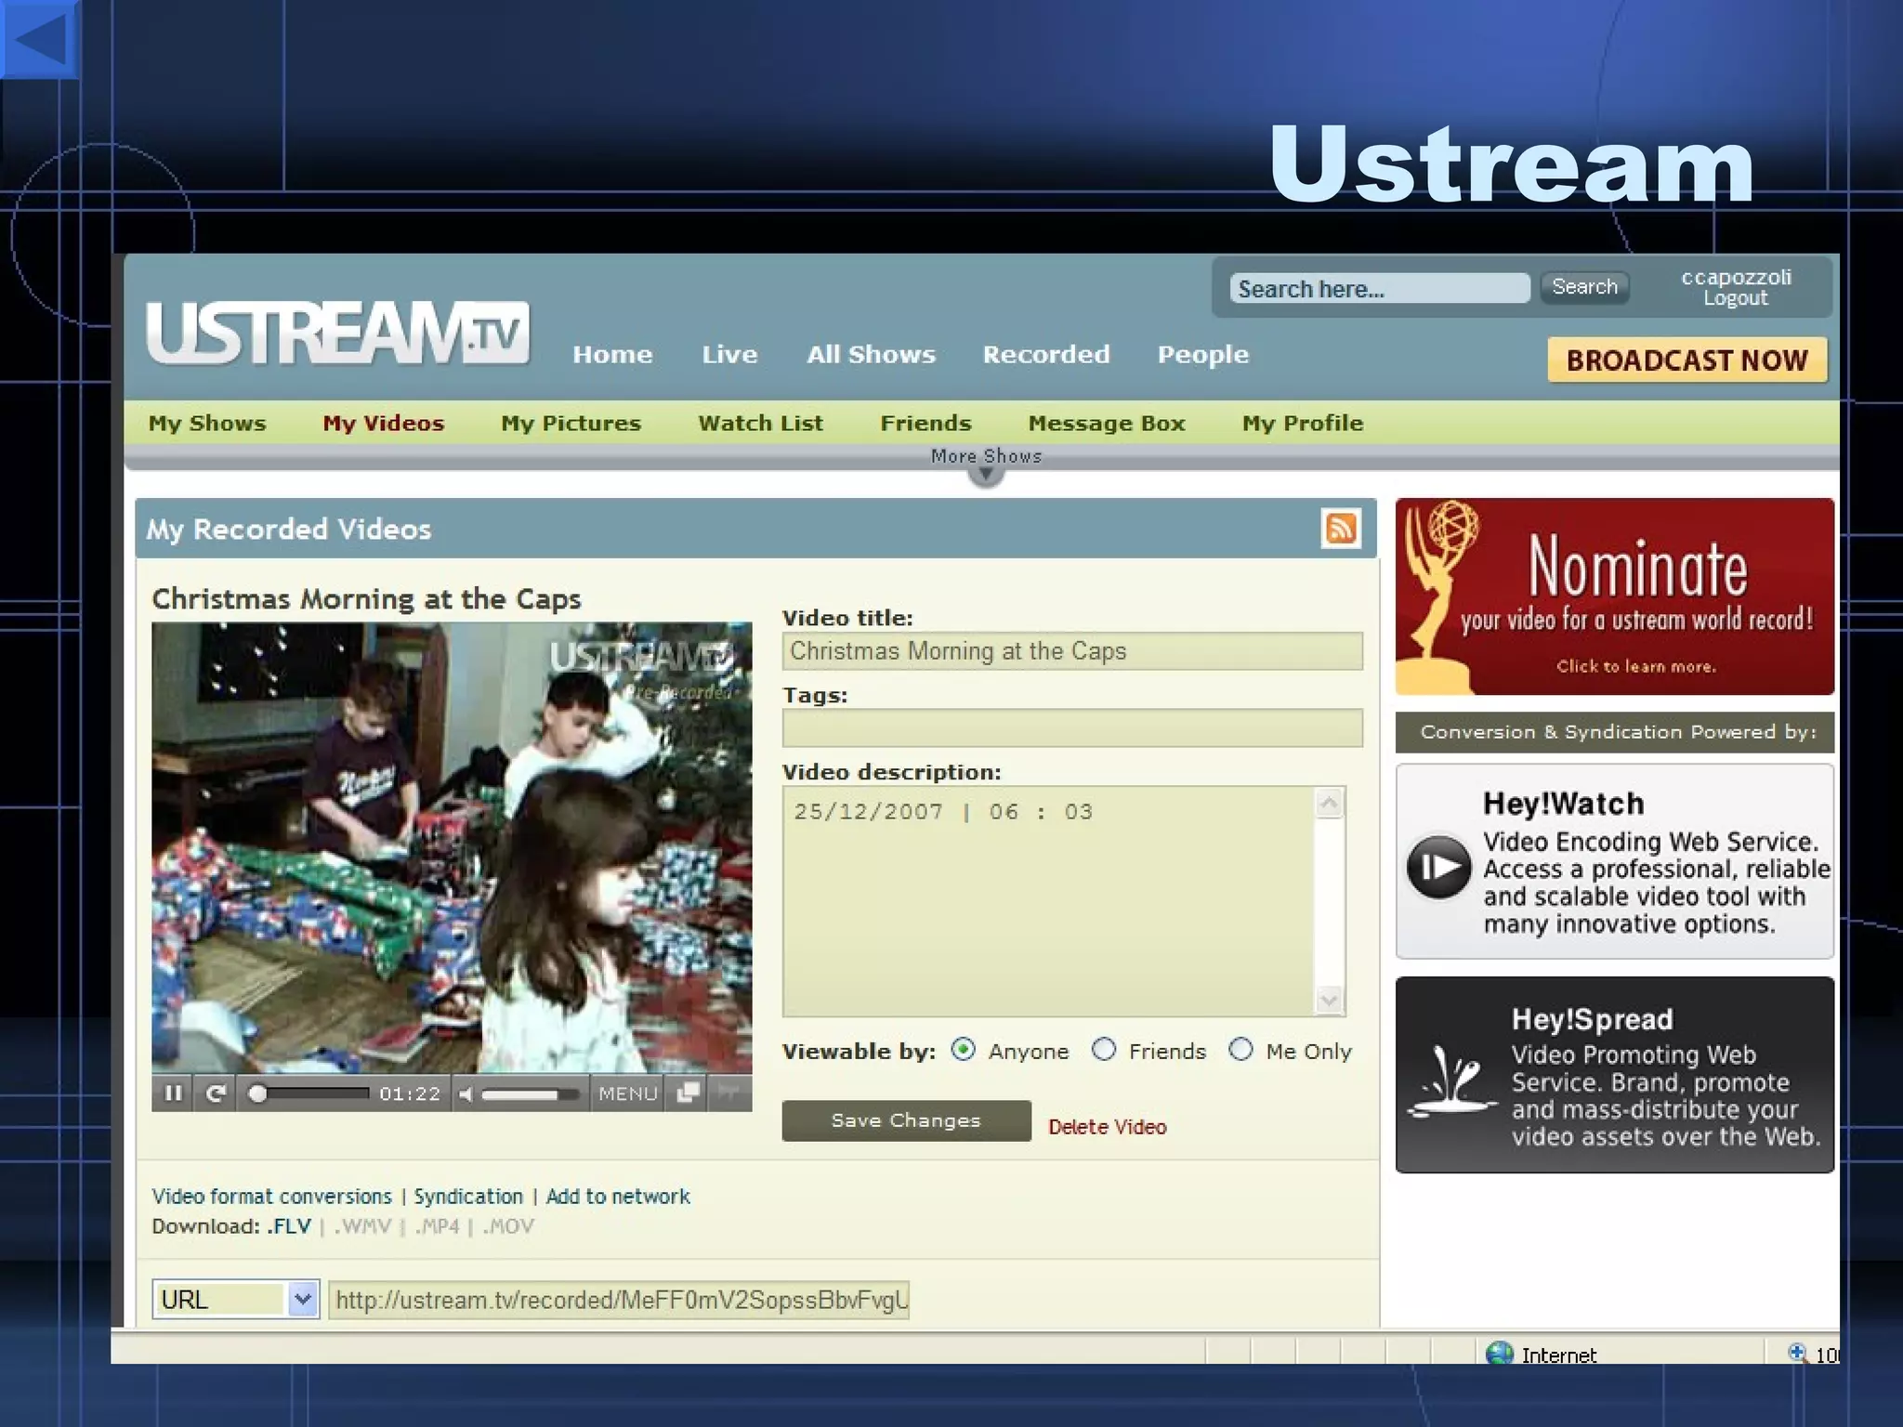This screenshot has width=1903, height=1427.
Task: Restart the video with replay icon
Action: [x=216, y=1093]
